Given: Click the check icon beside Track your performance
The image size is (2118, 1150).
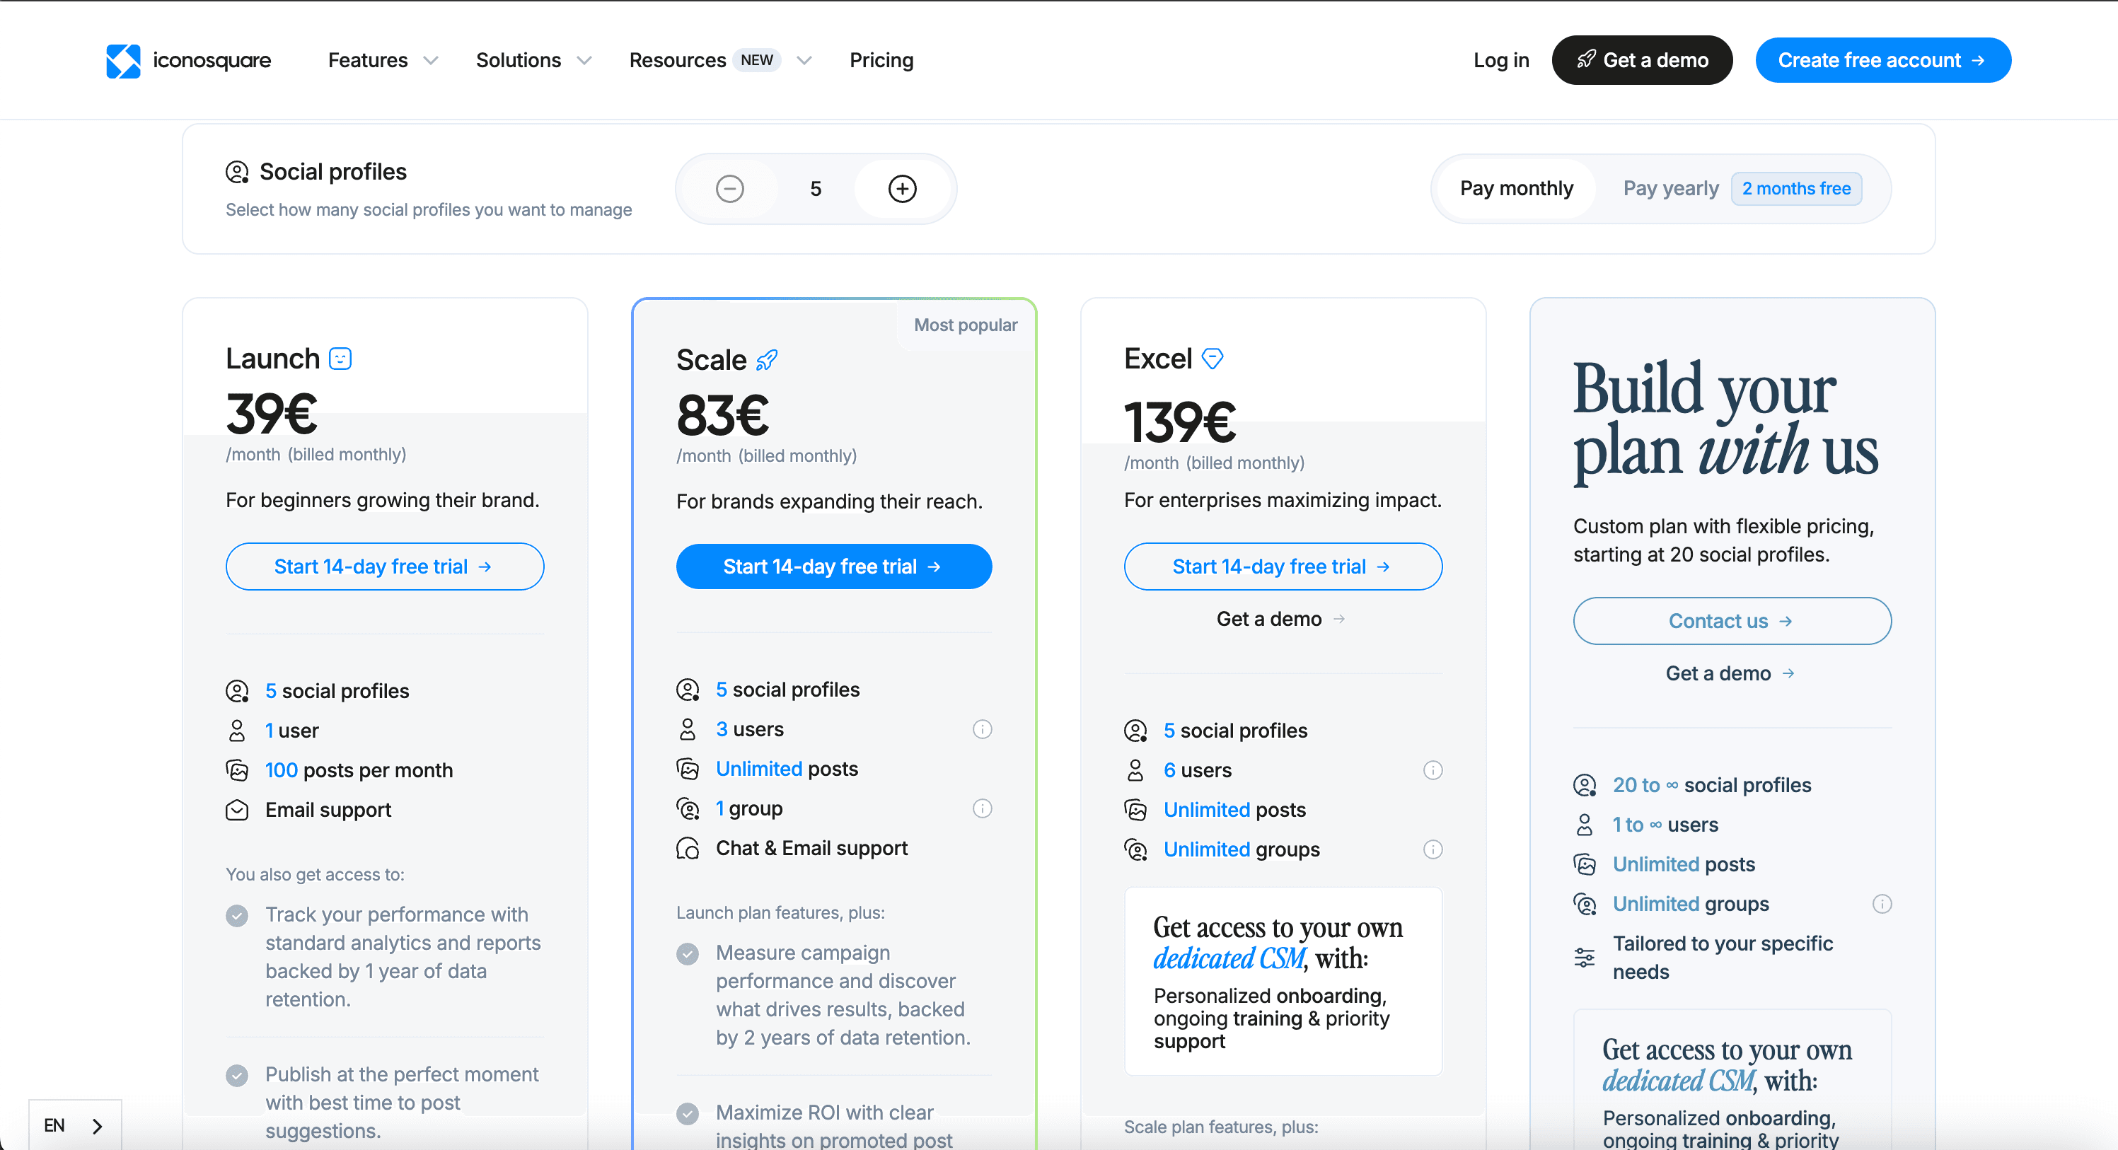Looking at the screenshot, I should point(237,916).
